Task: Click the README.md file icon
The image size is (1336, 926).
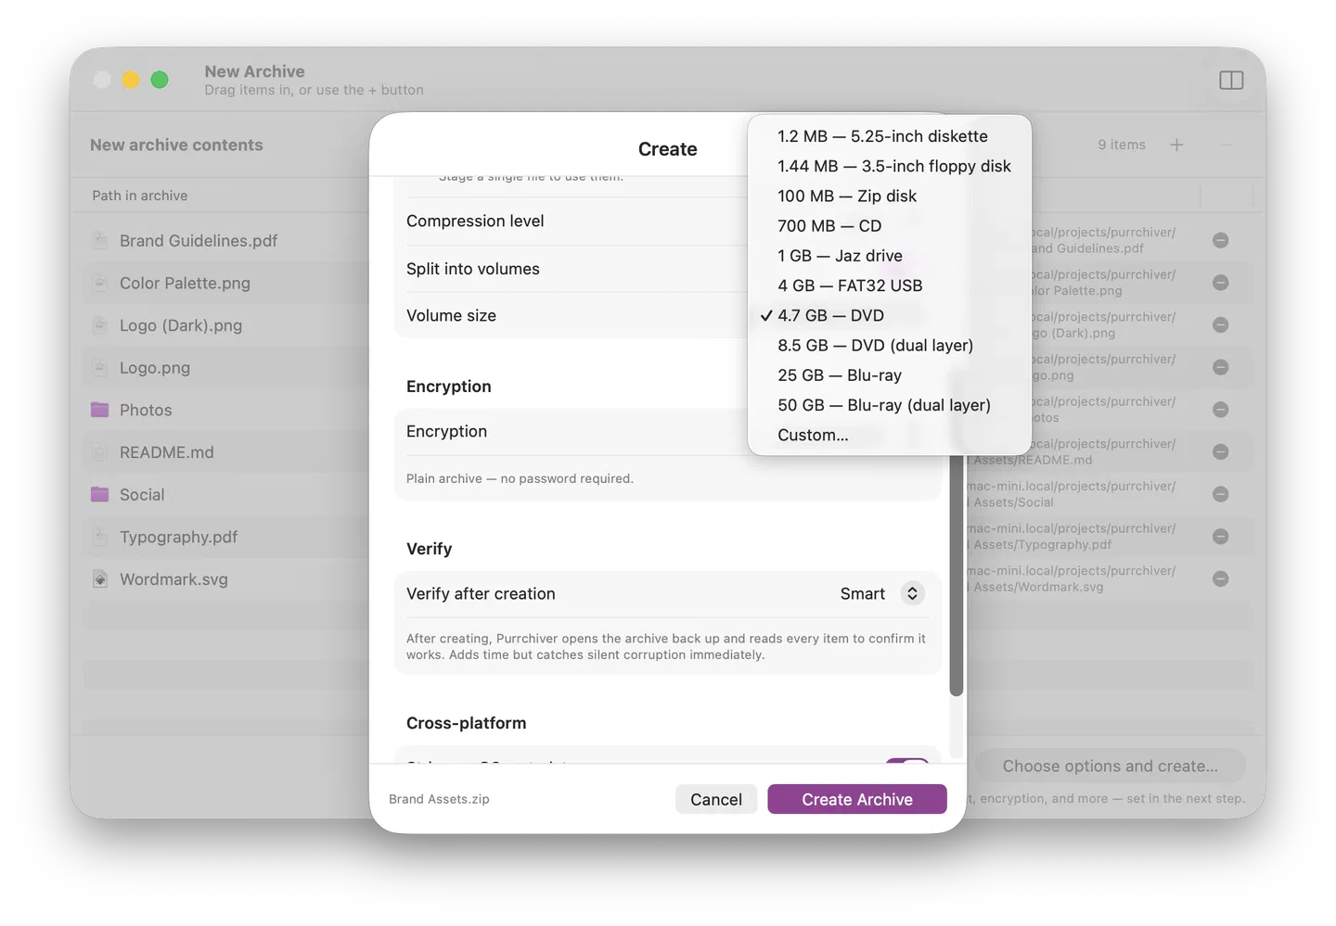Action: tap(99, 452)
